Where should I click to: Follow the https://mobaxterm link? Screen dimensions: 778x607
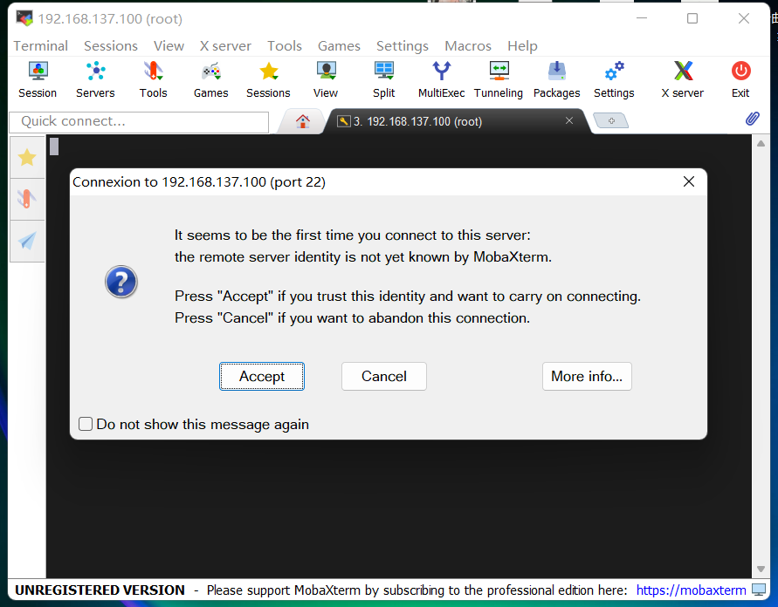coord(692,590)
